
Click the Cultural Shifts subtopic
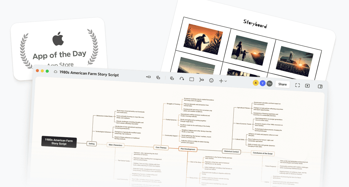pos(240,139)
